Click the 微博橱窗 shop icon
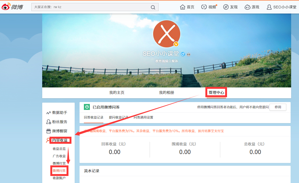 click(48, 131)
